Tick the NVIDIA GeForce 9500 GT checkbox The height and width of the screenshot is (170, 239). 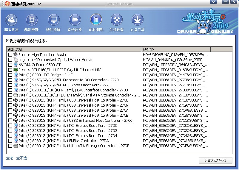click(10, 65)
